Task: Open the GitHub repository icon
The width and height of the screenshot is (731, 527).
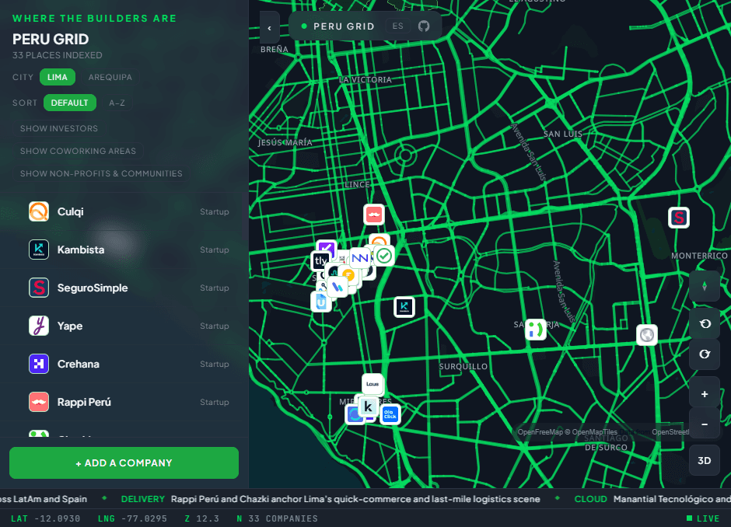Action: click(x=423, y=26)
